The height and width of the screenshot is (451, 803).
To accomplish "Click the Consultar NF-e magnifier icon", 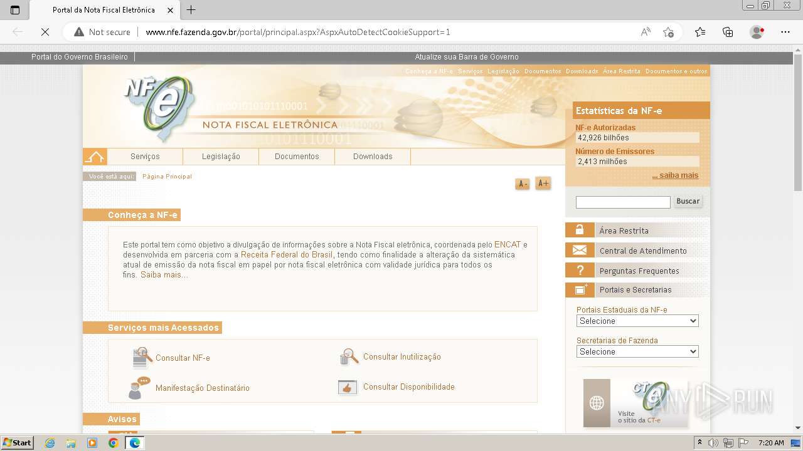I will (142, 358).
